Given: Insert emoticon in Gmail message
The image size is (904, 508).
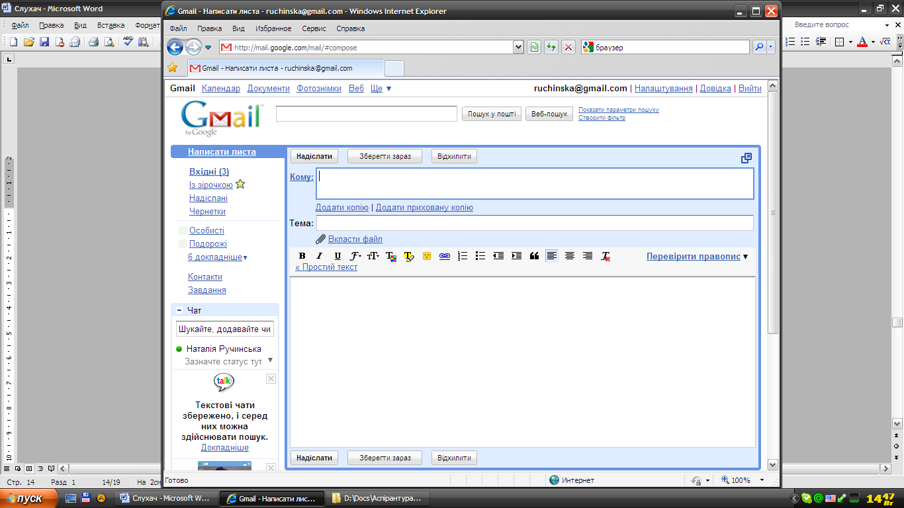Looking at the screenshot, I should coord(427,257).
